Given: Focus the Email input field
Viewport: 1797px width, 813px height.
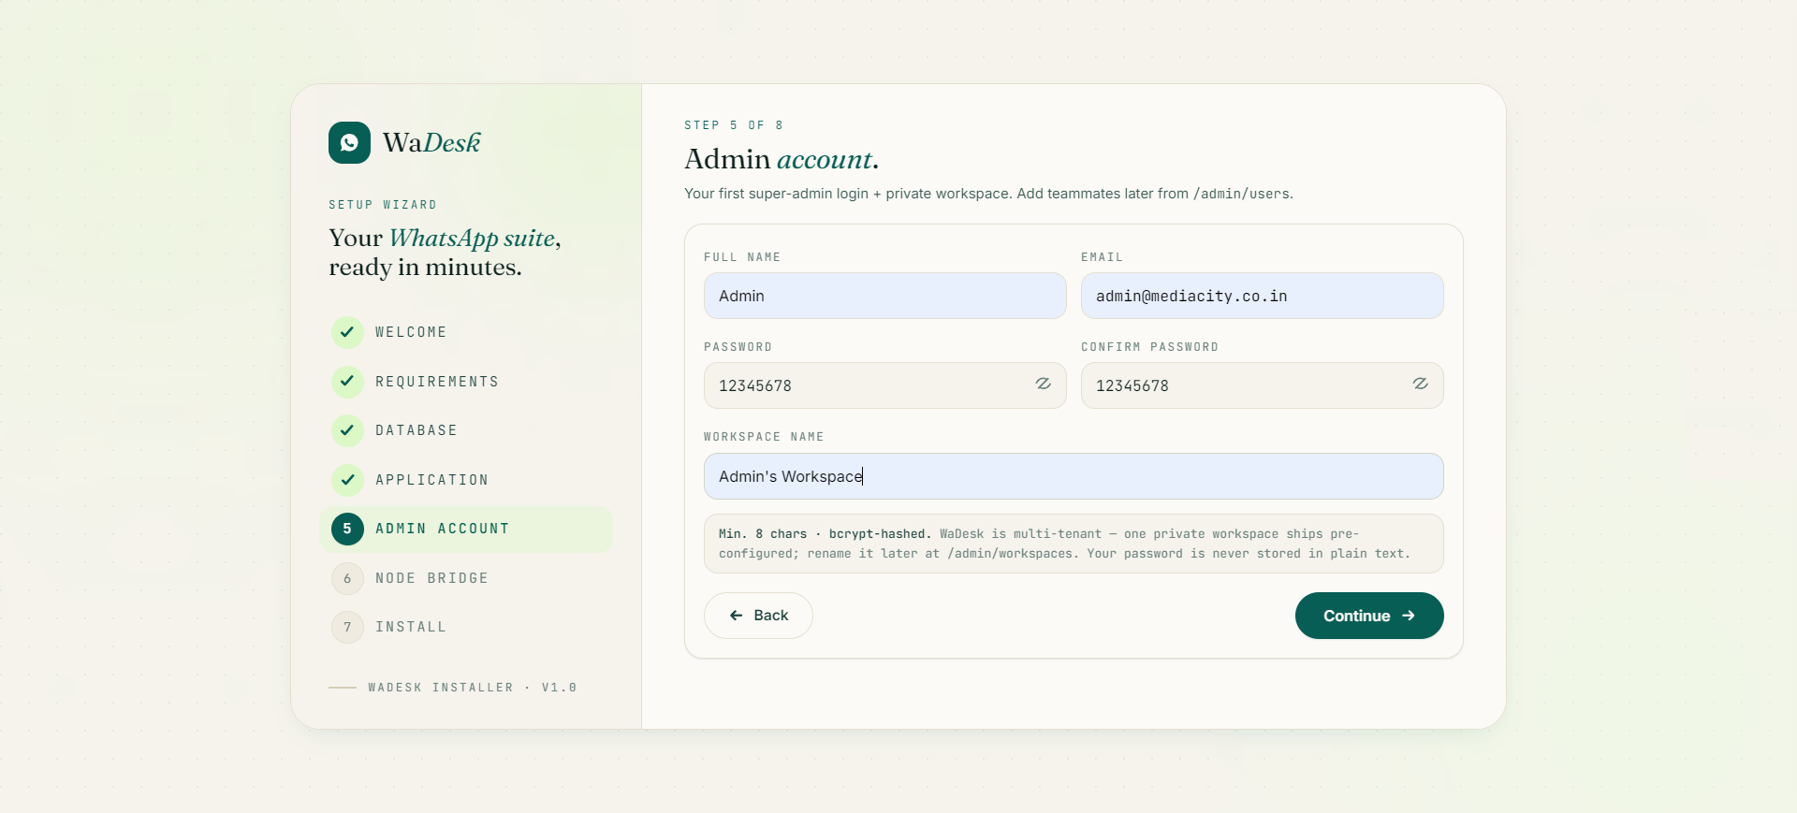Looking at the screenshot, I should pyautogui.click(x=1263, y=296).
